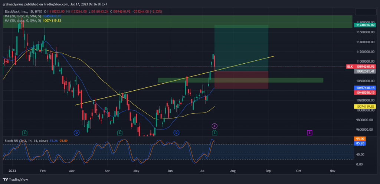Click the green earnings E marker in mid-April

[x=119, y=133]
